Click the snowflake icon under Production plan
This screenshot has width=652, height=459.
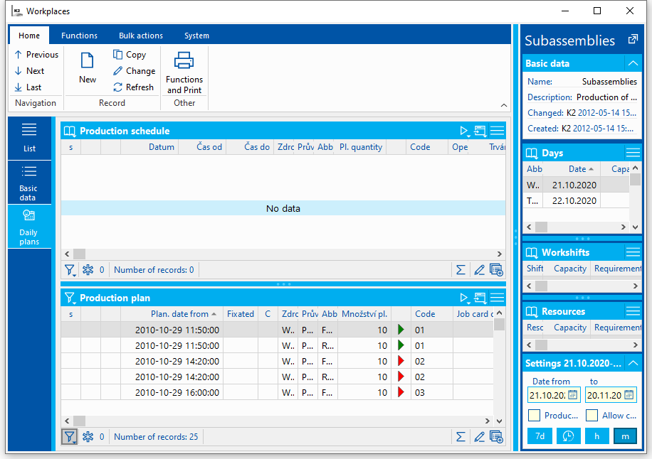88,437
